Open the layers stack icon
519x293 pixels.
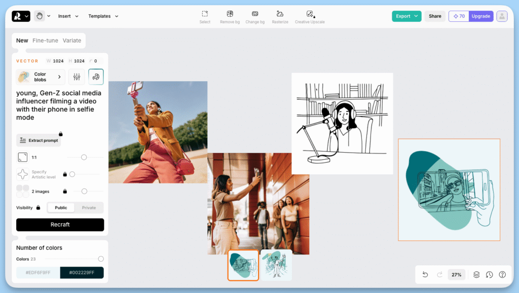coord(476,274)
